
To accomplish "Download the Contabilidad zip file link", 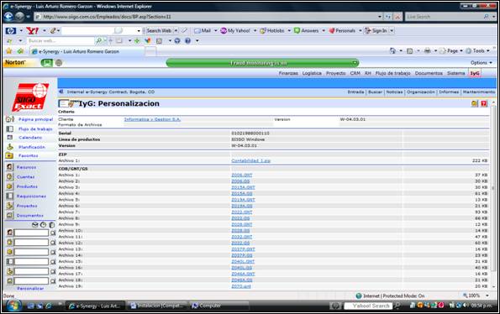I will [x=250, y=161].
